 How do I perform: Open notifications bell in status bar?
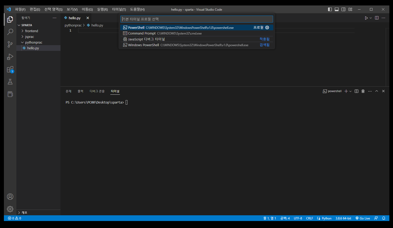[384, 218]
